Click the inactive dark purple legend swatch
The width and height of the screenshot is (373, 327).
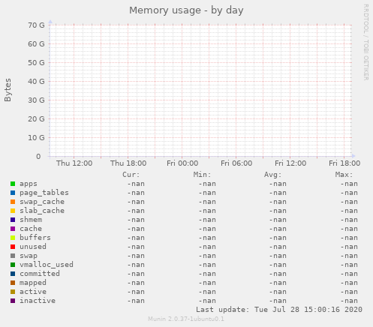coord(13,301)
